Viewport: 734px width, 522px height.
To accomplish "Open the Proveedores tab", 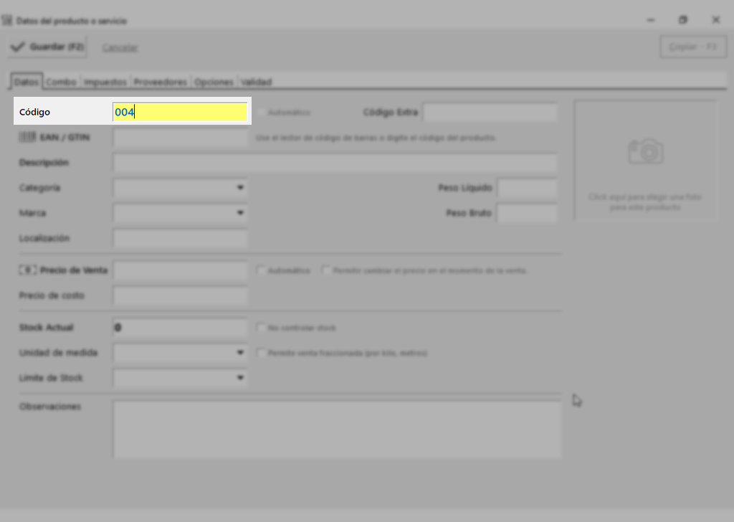I will coord(161,82).
